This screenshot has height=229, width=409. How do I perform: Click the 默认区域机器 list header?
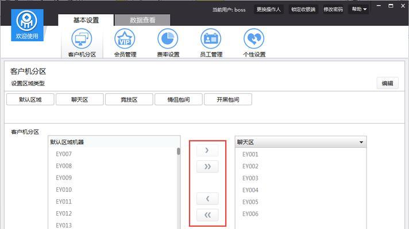[x=114, y=142]
